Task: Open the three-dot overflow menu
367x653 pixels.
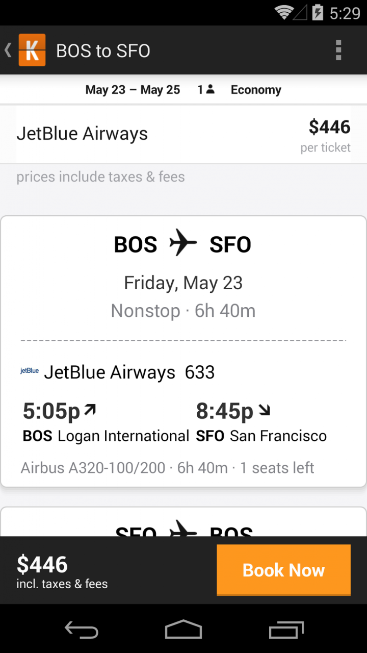Action: click(338, 50)
